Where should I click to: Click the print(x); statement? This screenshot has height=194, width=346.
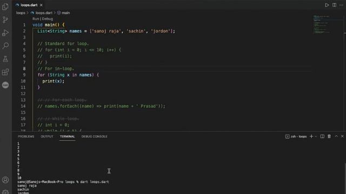pyautogui.click(x=53, y=81)
